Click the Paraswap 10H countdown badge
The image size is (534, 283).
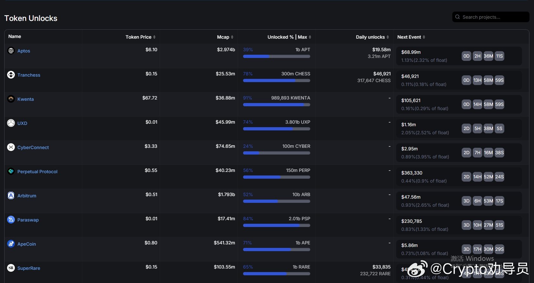tap(477, 225)
